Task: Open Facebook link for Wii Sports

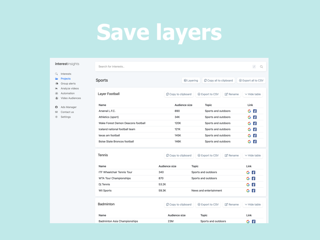Action: pos(254,191)
